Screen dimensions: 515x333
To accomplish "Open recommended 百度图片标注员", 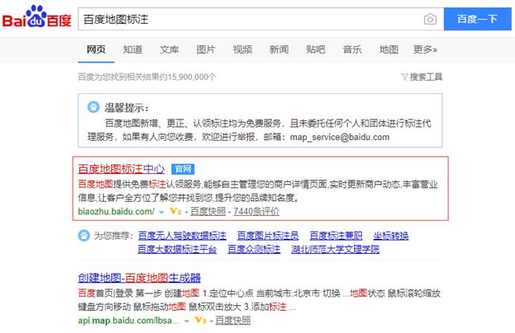I will click(x=268, y=236).
